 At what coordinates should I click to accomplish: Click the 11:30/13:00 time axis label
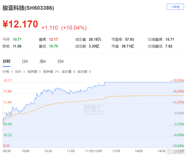93,151
